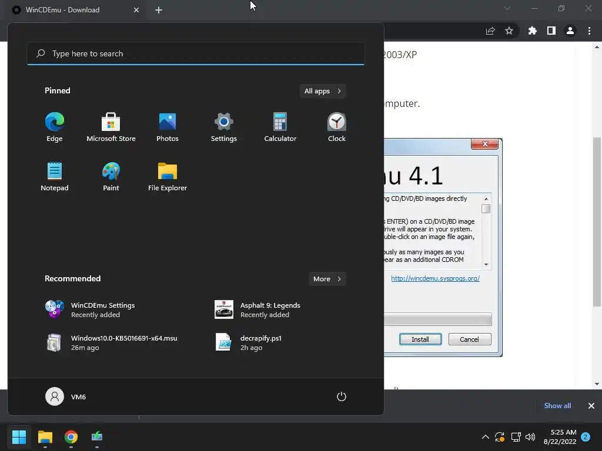Open a new Chrome tab
The width and height of the screenshot is (602, 451).
[159, 10]
